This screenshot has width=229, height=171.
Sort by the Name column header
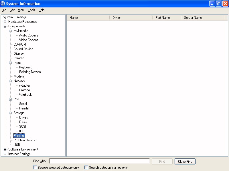coord(88,18)
